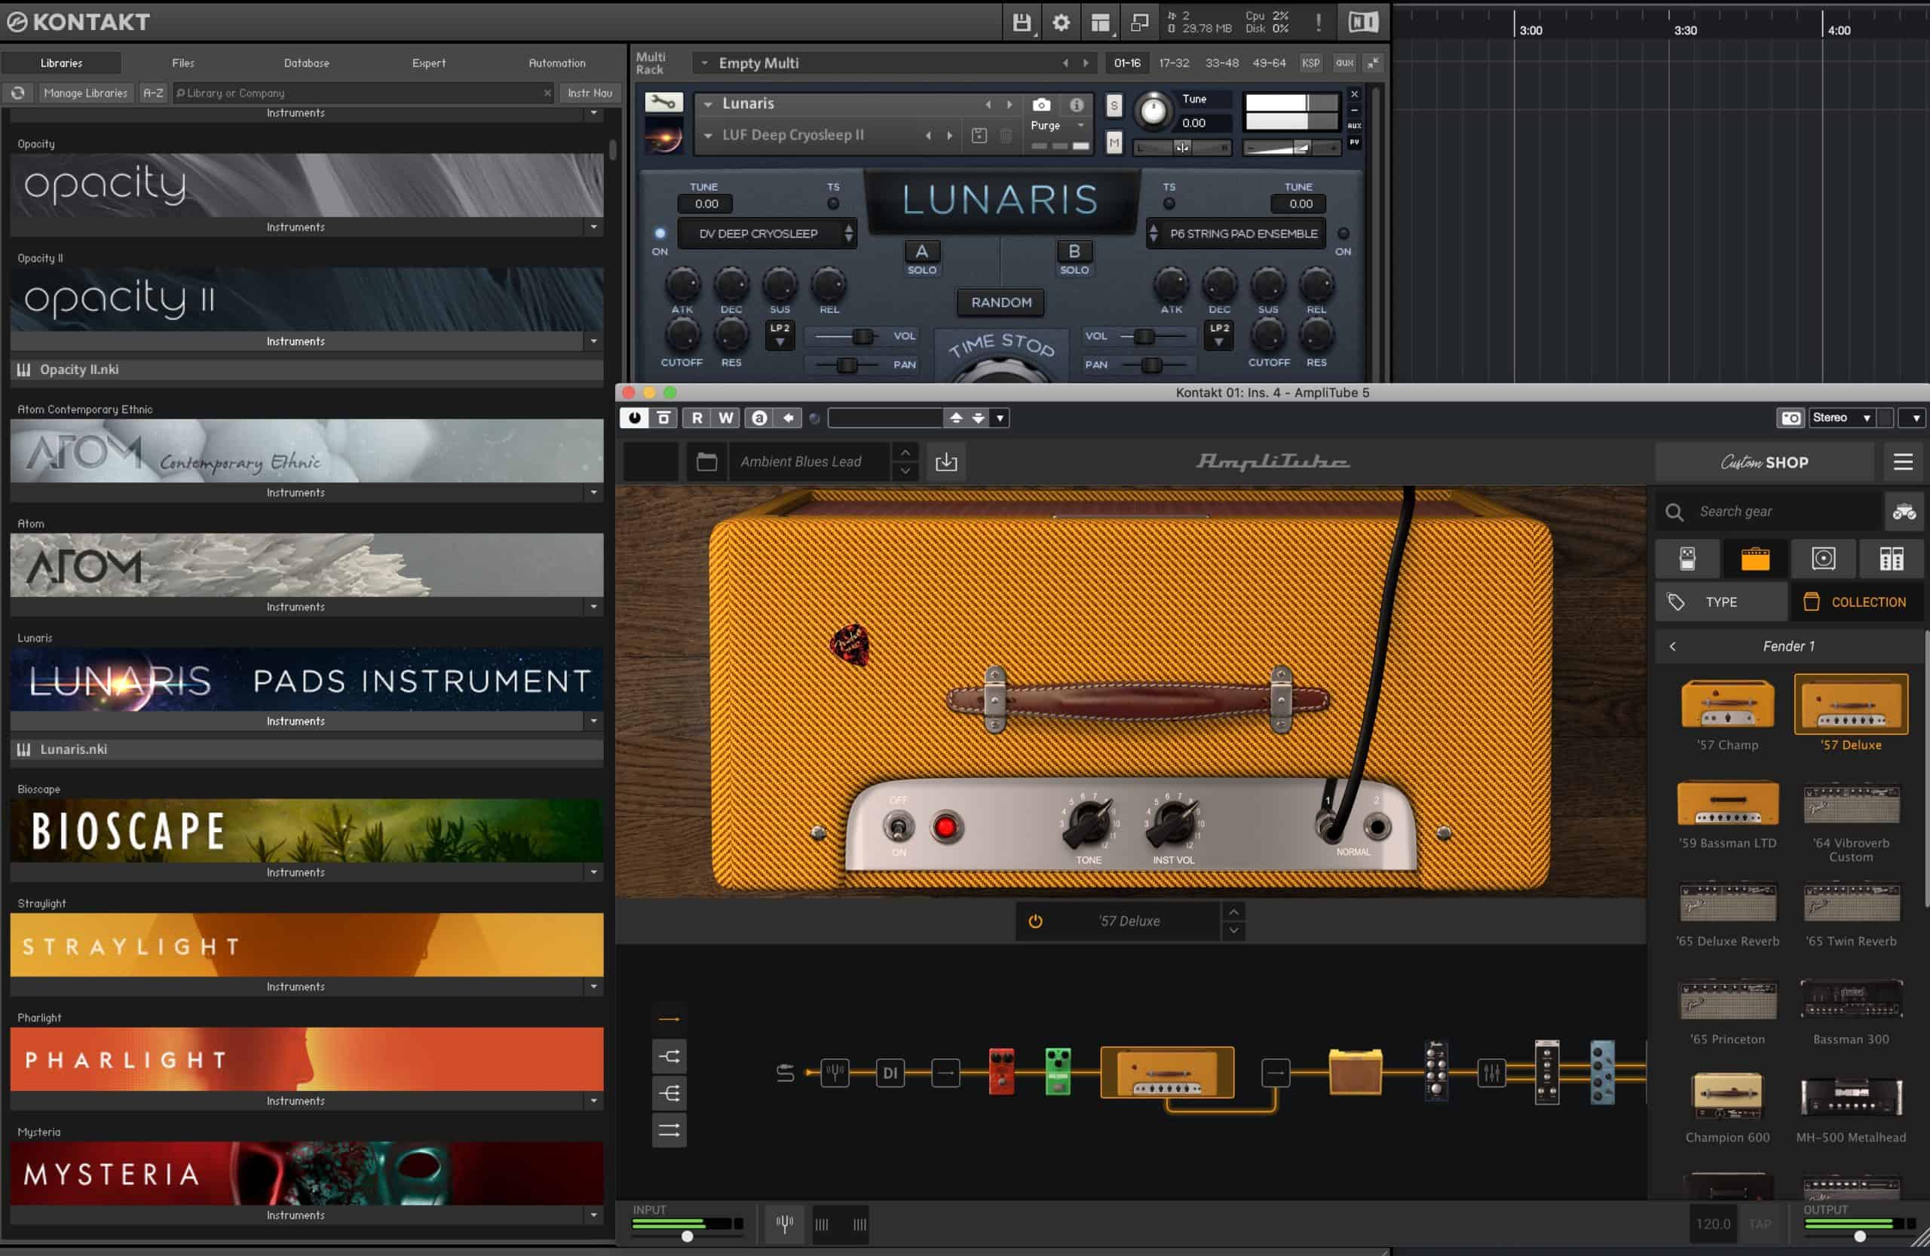Switch to Automation tab
The width and height of the screenshot is (1930, 1256).
point(556,63)
